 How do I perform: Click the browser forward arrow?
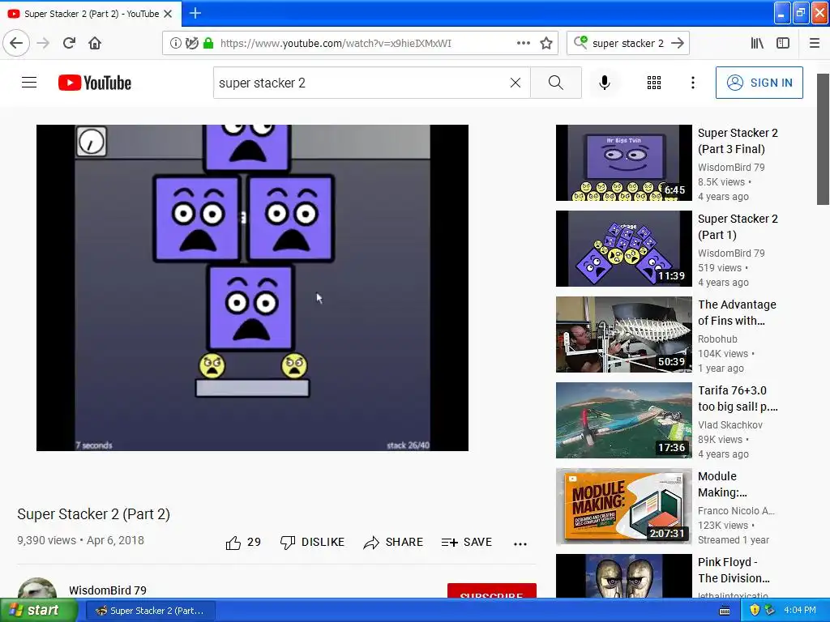43,43
